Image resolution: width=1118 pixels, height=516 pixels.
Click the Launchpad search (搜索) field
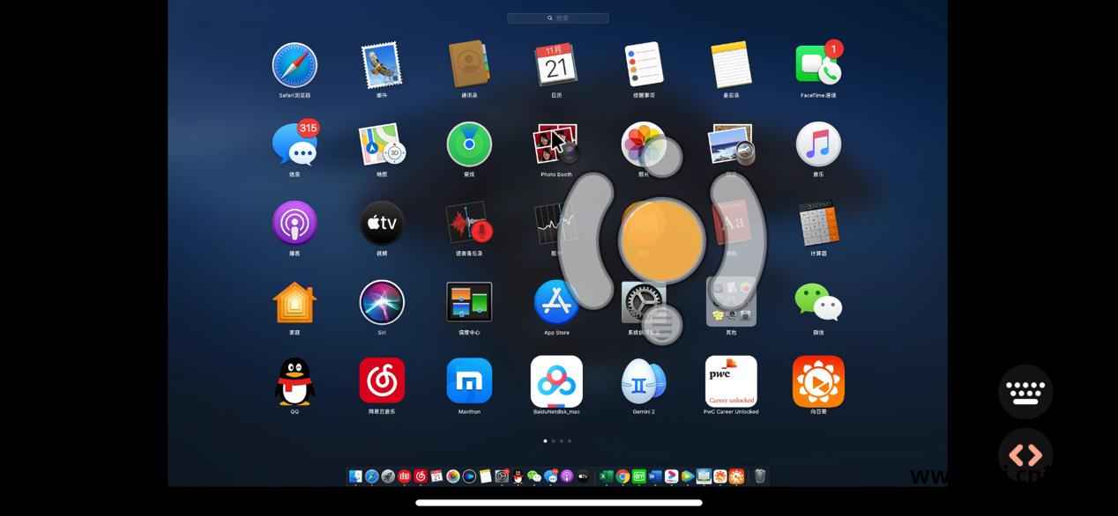(558, 18)
